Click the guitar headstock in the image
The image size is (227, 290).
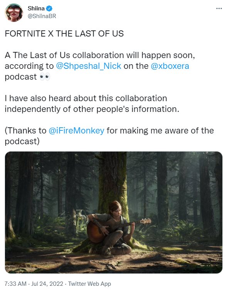pos(146,221)
